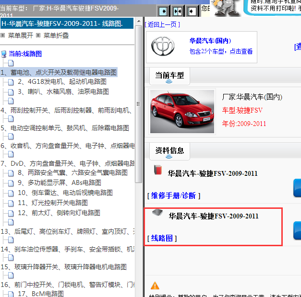301x297 pixels.
Task: Open 5、电动空调控制单元 circuit diagram
Action: click(65, 128)
